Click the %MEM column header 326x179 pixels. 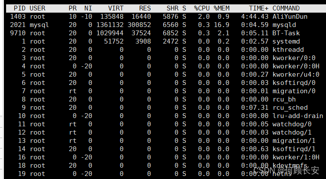[x=222, y=8]
